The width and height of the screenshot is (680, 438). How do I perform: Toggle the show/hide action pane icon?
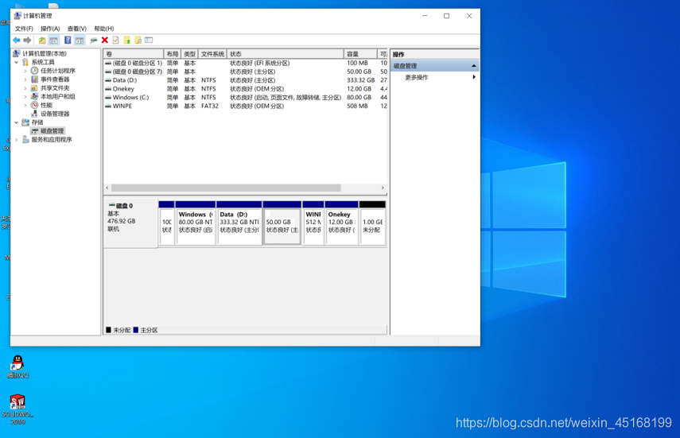80,41
